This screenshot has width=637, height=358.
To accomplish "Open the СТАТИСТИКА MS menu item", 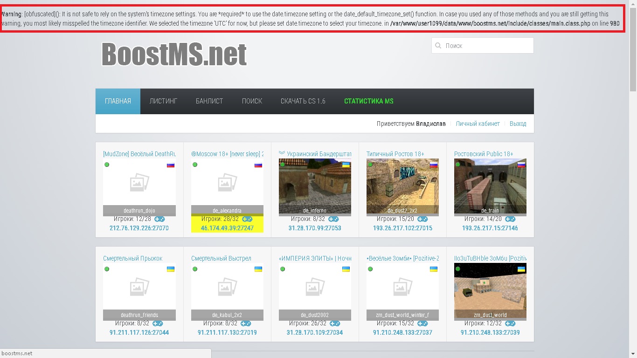I will (x=369, y=101).
